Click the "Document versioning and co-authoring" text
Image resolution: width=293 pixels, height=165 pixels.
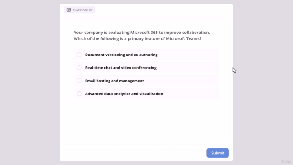pyautogui.click(x=121, y=55)
